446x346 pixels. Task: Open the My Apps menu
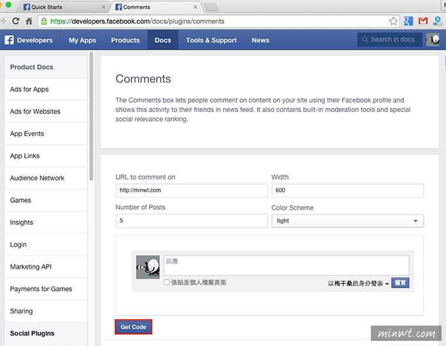point(82,40)
